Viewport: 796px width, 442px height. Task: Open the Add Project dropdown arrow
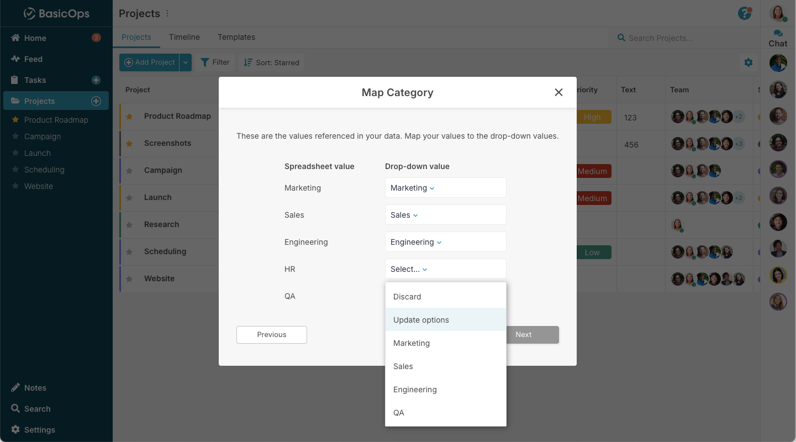pyautogui.click(x=186, y=62)
